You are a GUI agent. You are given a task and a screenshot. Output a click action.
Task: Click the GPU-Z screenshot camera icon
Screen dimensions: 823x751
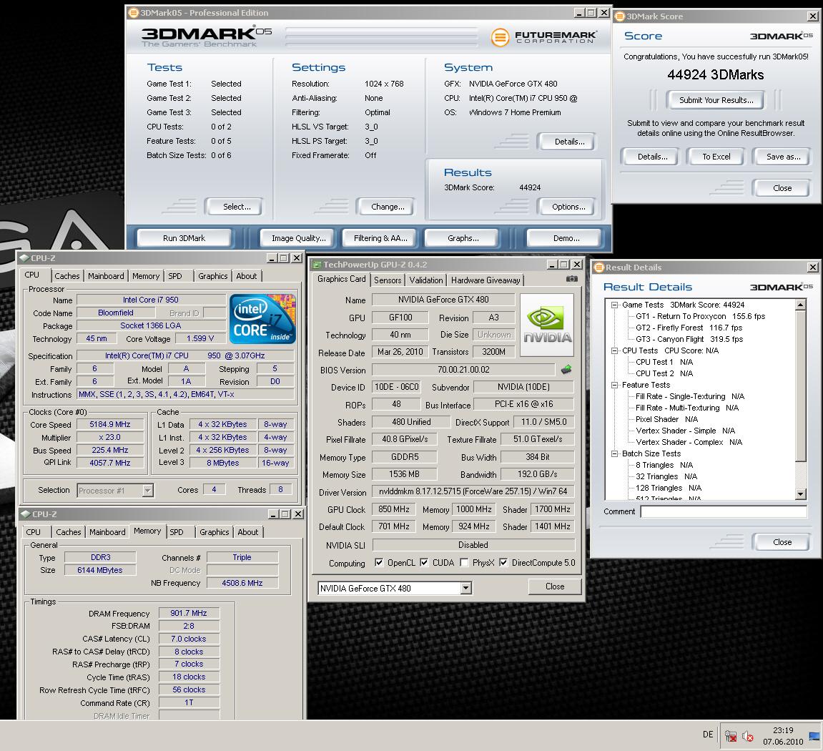pos(571,279)
